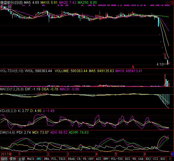
Task: Click the red S marker below the price chart
Action: coord(133,67)
